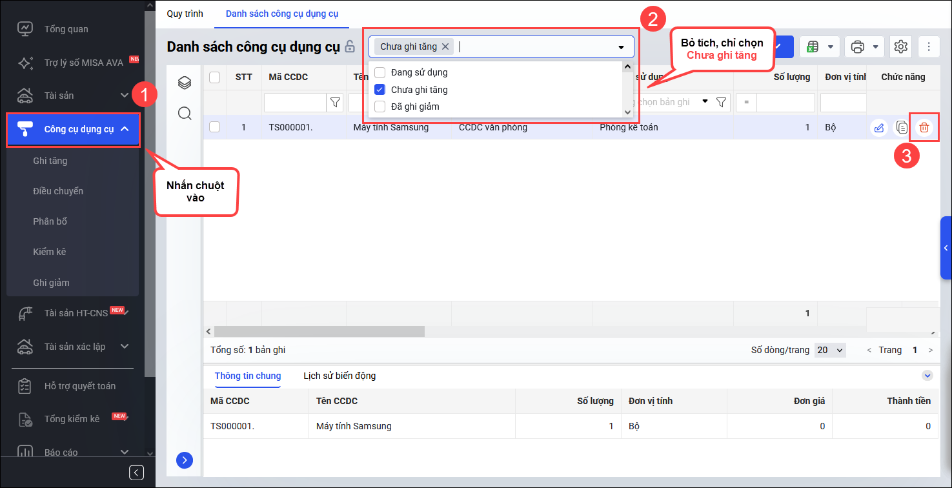Select the Danh sách công cụ dụng cụ tab

click(282, 14)
